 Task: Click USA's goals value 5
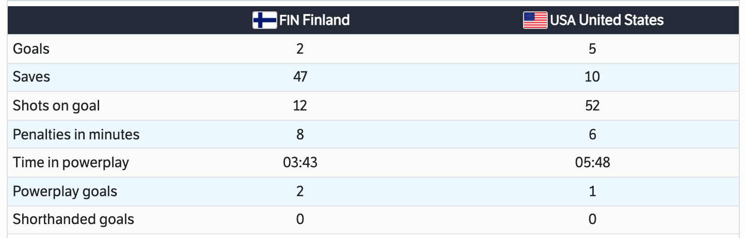click(x=592, y=49)
